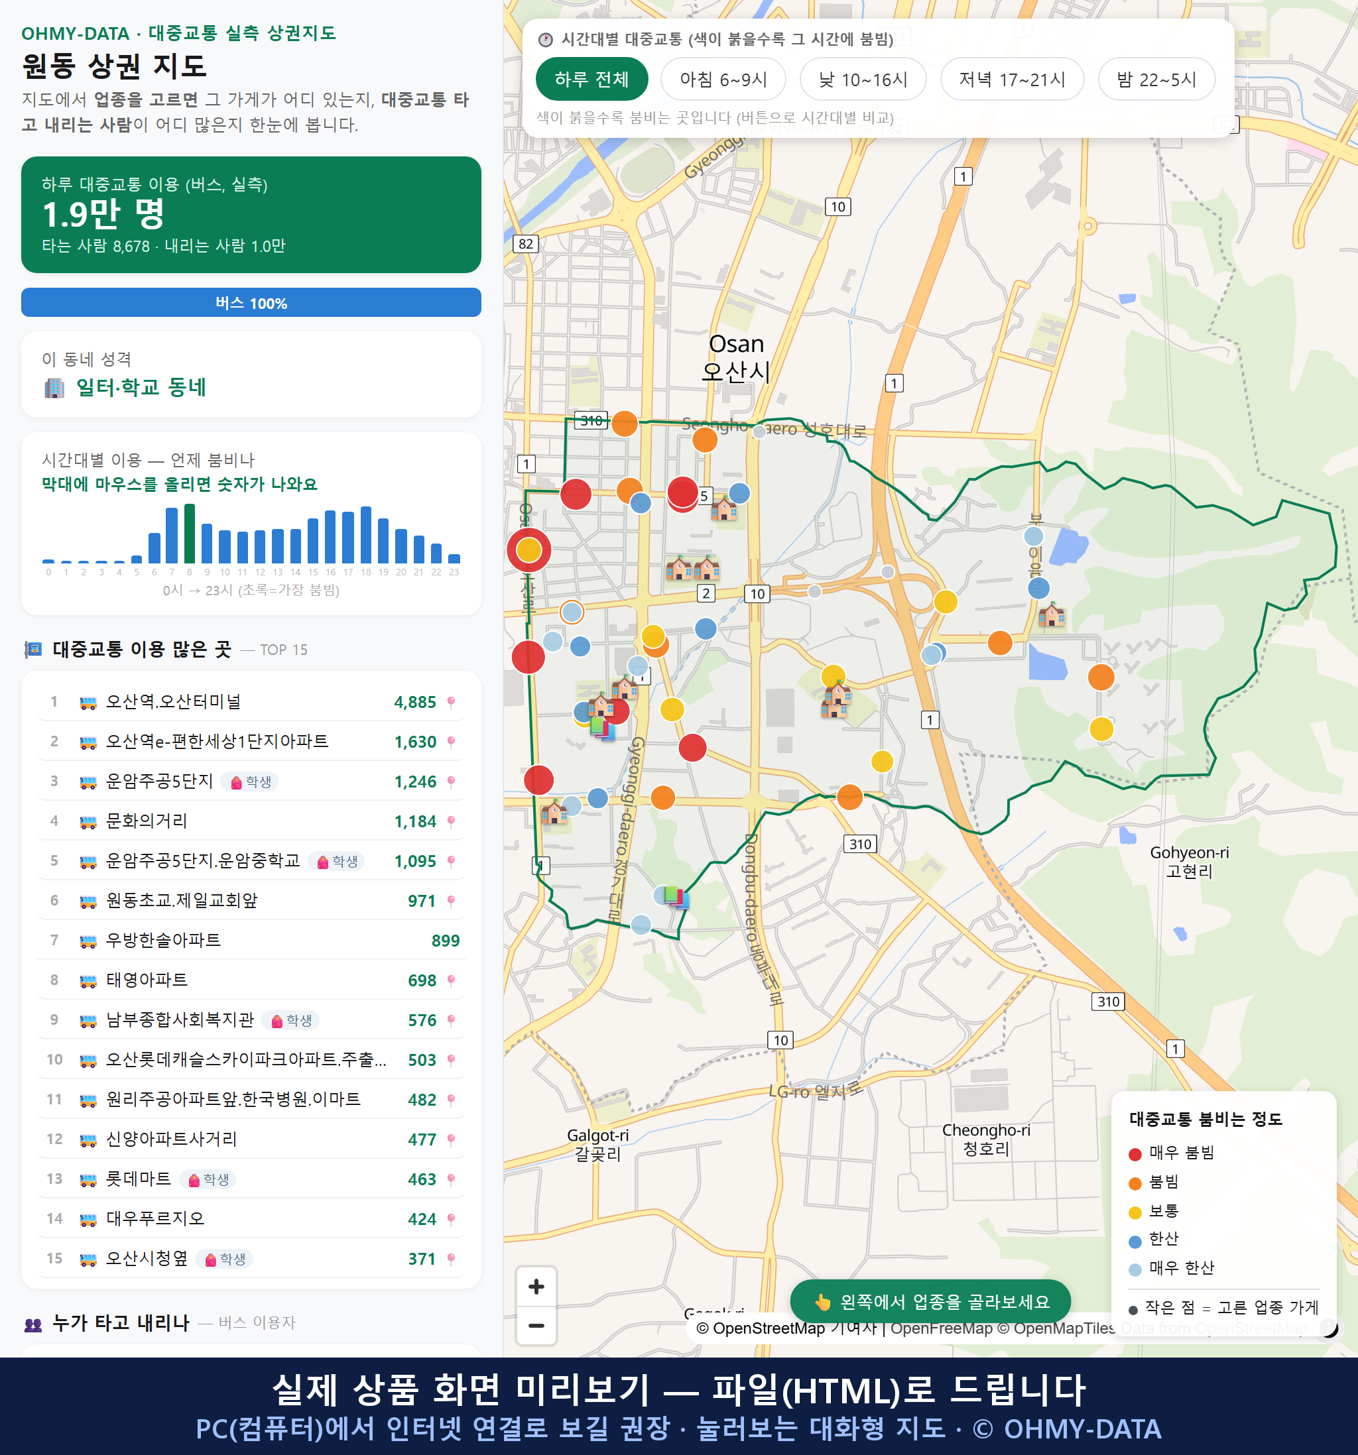Click pin icon for 롯데마트
This screenshot has height=1455, width=1358.
click(x=451, y=1179)
